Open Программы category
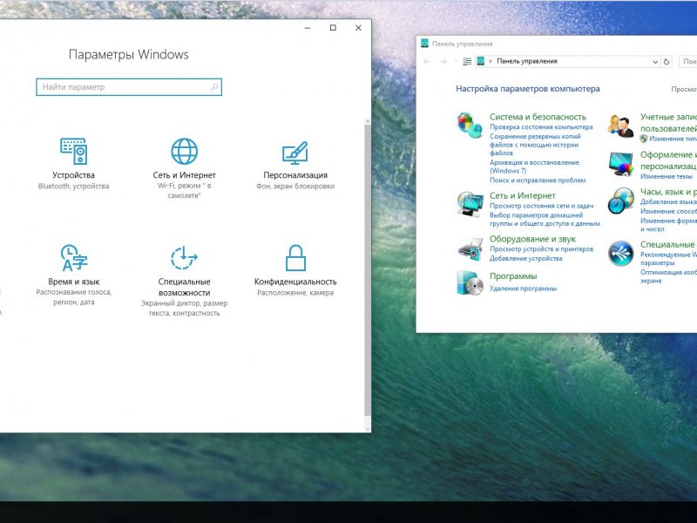 click(513, 275)
